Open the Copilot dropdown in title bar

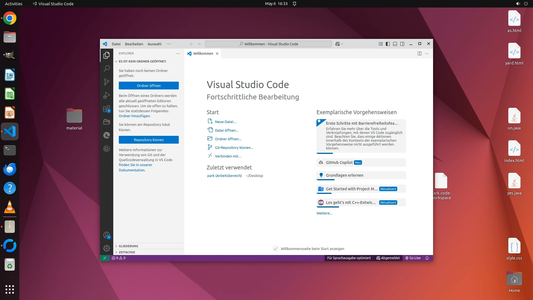(342, 44)
